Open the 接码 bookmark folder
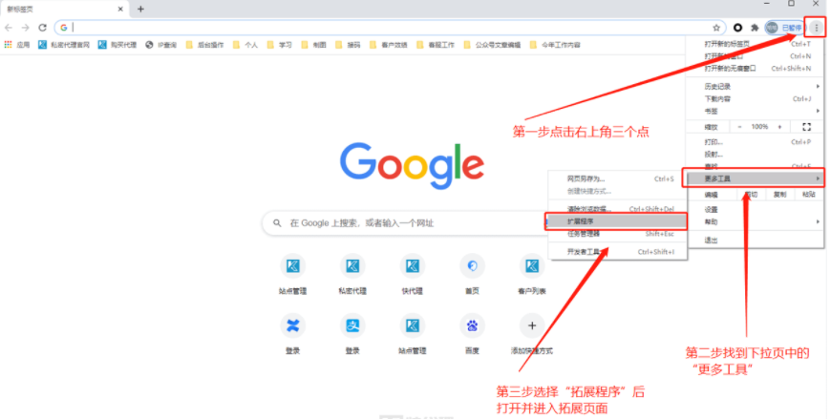The width and height of the screenshot is (831, 419). click(348, 45)
